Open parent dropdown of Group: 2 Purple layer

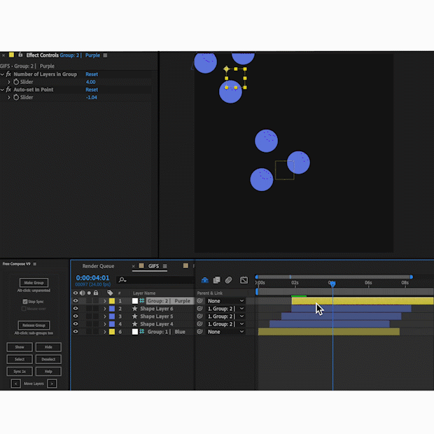pyautogui.click(x=225, y=301)
